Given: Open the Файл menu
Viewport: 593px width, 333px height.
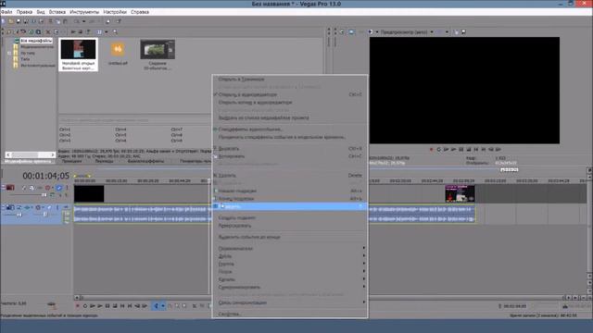Looking at the screenshot, I should [x=6, y=12].
